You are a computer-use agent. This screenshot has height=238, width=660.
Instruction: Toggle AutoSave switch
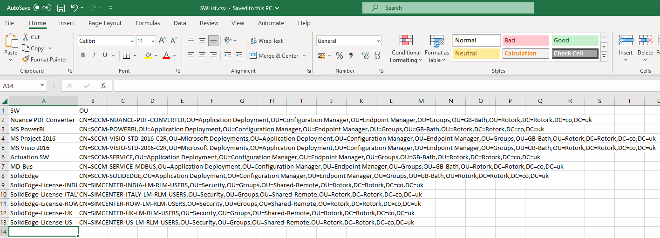tap(42, 8)
